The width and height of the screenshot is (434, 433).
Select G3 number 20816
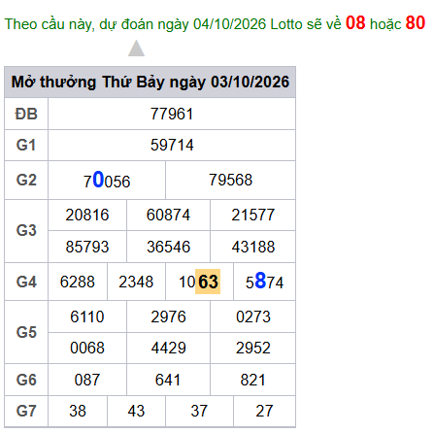click(x=87, y=215)
